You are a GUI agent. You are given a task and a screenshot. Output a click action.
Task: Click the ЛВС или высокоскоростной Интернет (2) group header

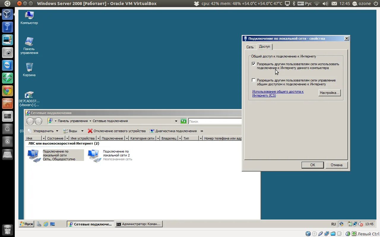(x=64, y=143)
